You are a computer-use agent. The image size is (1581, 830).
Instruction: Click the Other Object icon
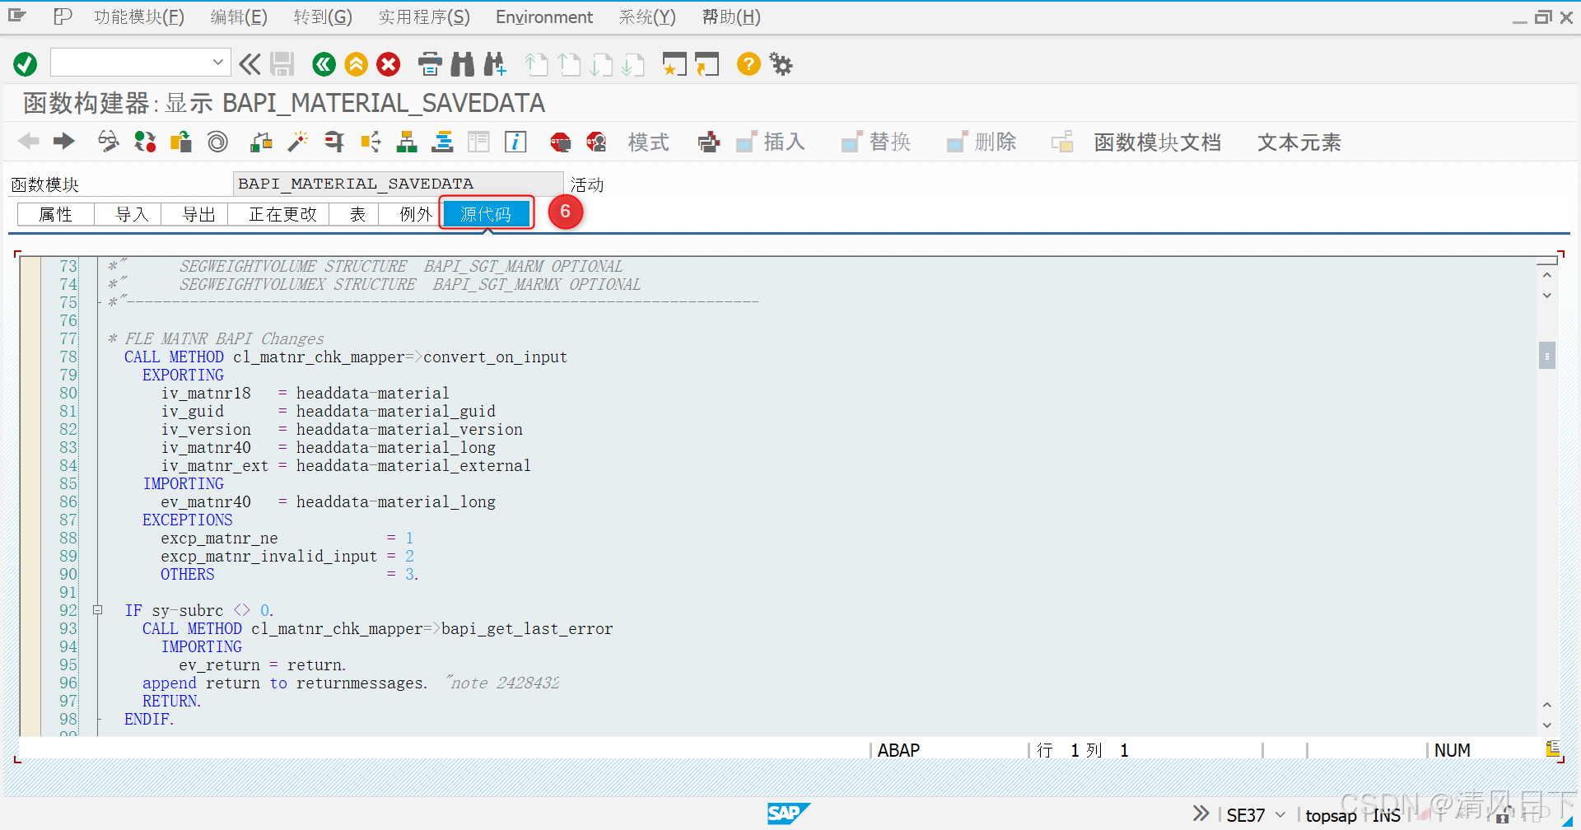pos(181,142)
